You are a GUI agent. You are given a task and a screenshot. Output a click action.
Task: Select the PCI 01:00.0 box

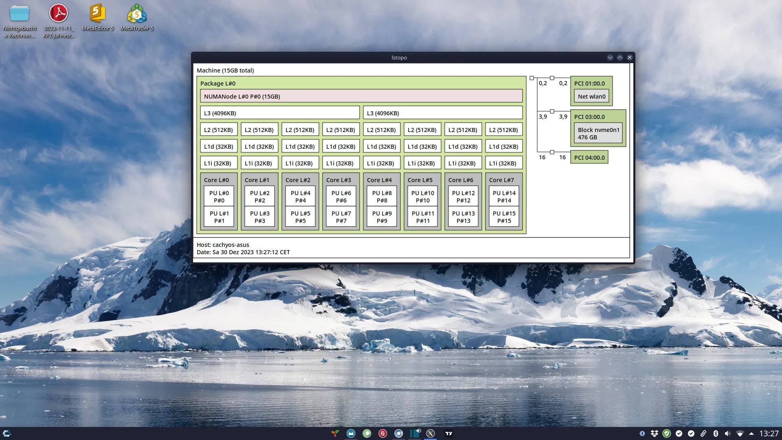(589, 83)
